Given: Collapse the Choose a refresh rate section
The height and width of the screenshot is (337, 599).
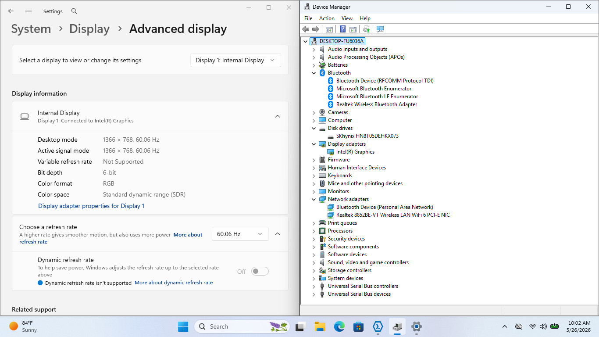Looking at the screenshot, I should [x=278, y=234].
